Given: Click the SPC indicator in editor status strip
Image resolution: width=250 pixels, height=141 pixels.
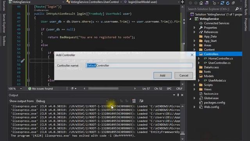Looking at the screenshot, I should [169, 89].
